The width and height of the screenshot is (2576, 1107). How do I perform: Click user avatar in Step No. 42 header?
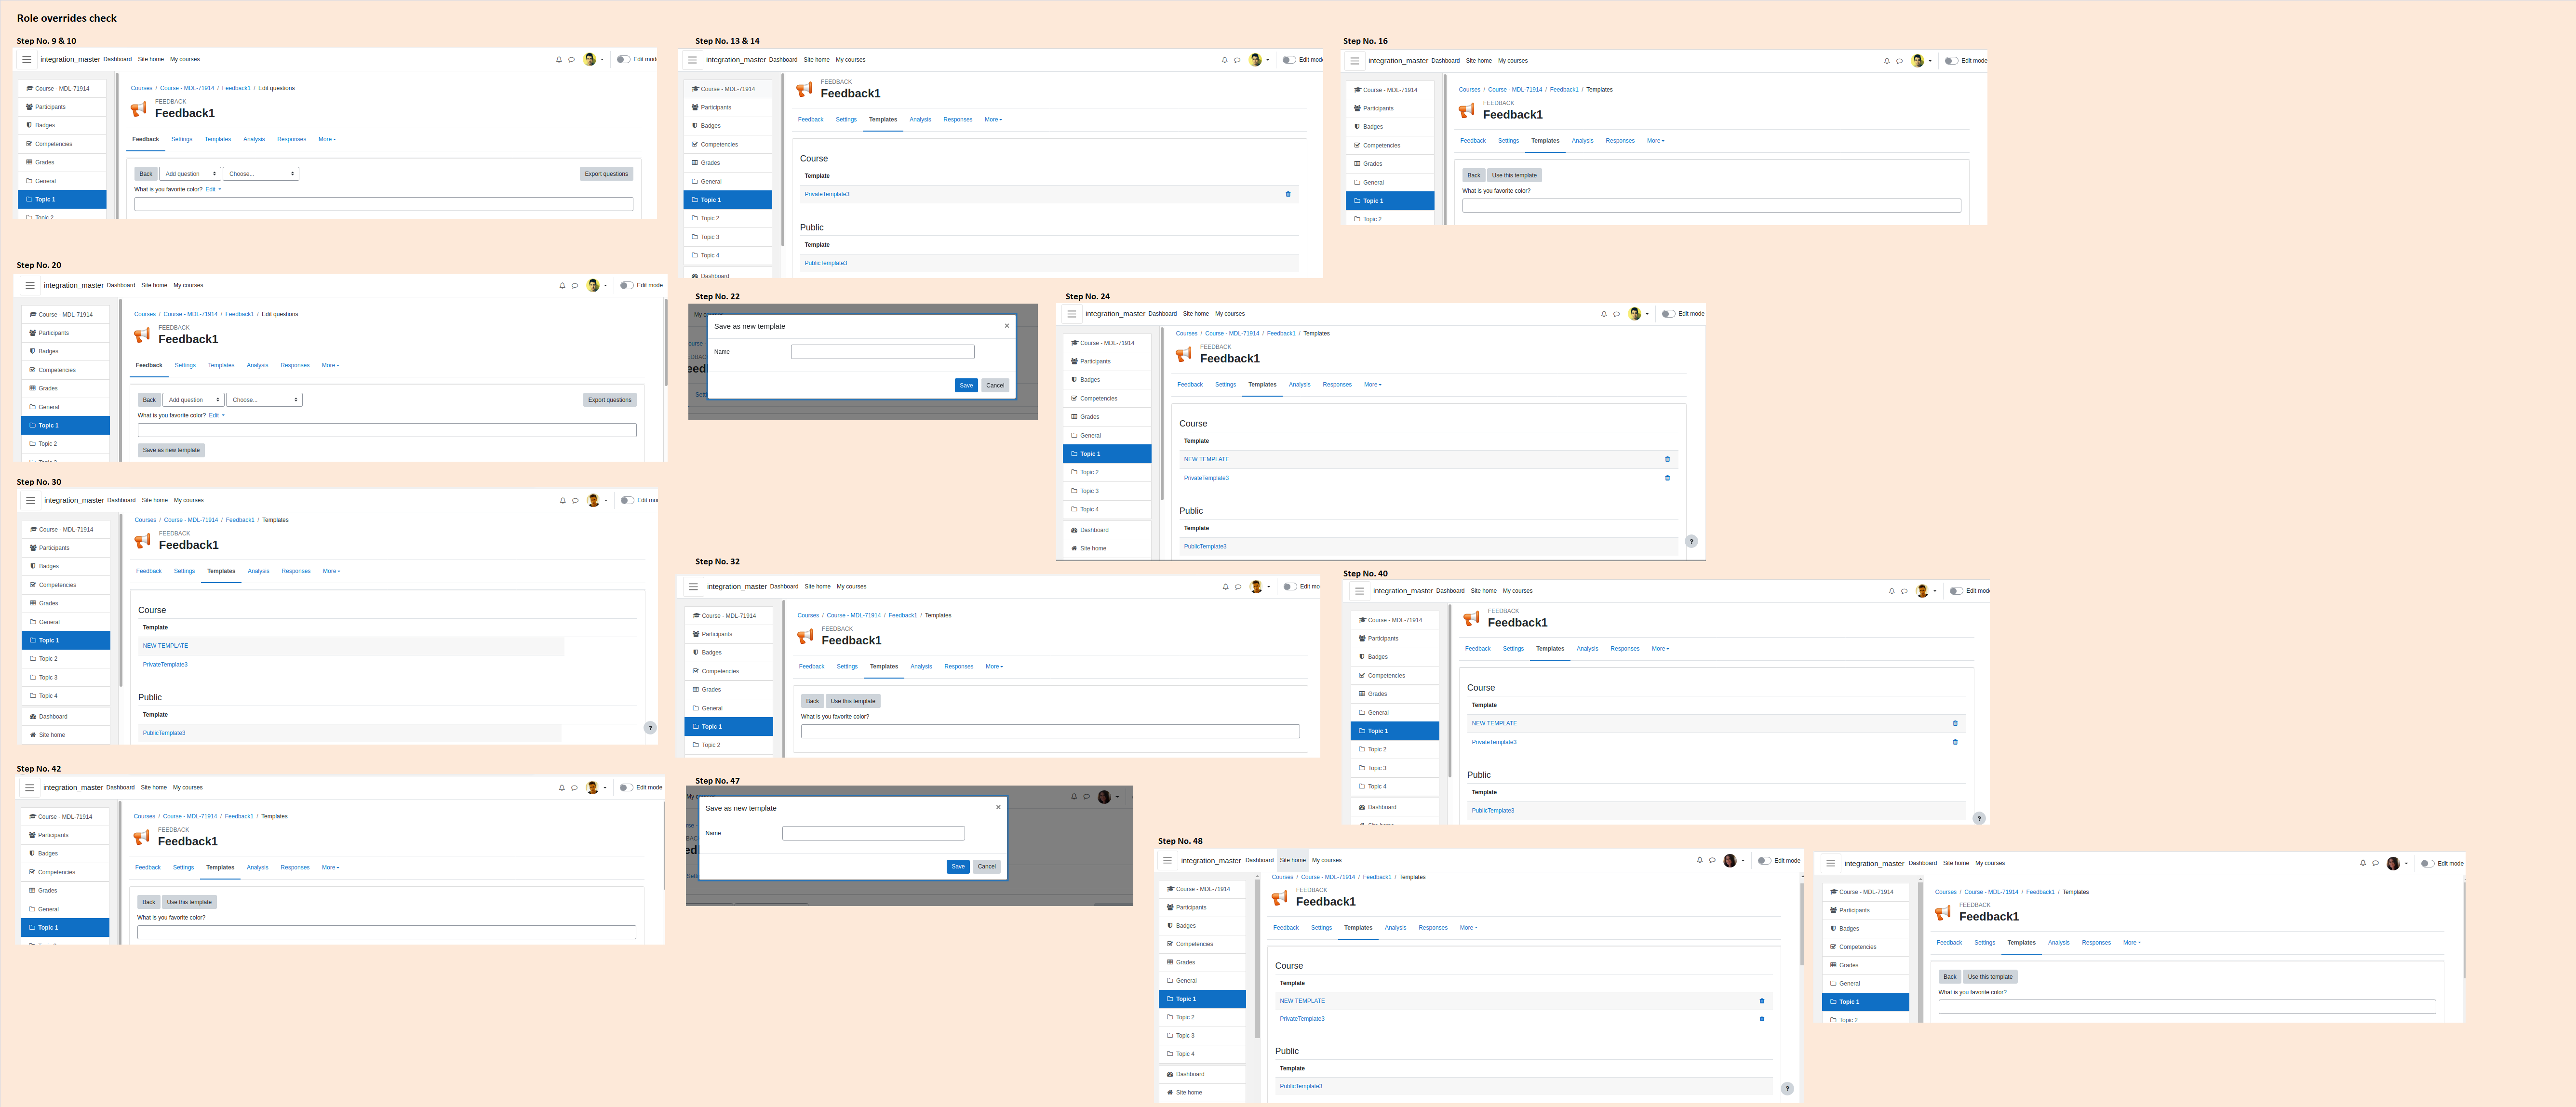(592, 787)
